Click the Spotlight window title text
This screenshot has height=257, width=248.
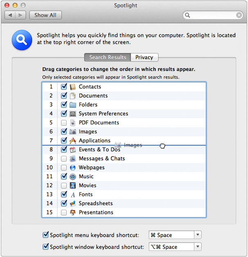click(x=126, y=6)
